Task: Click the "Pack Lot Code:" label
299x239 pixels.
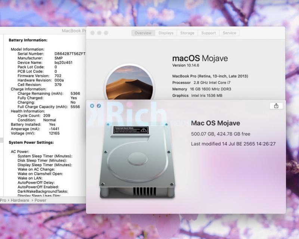Action: coord(31,67)
